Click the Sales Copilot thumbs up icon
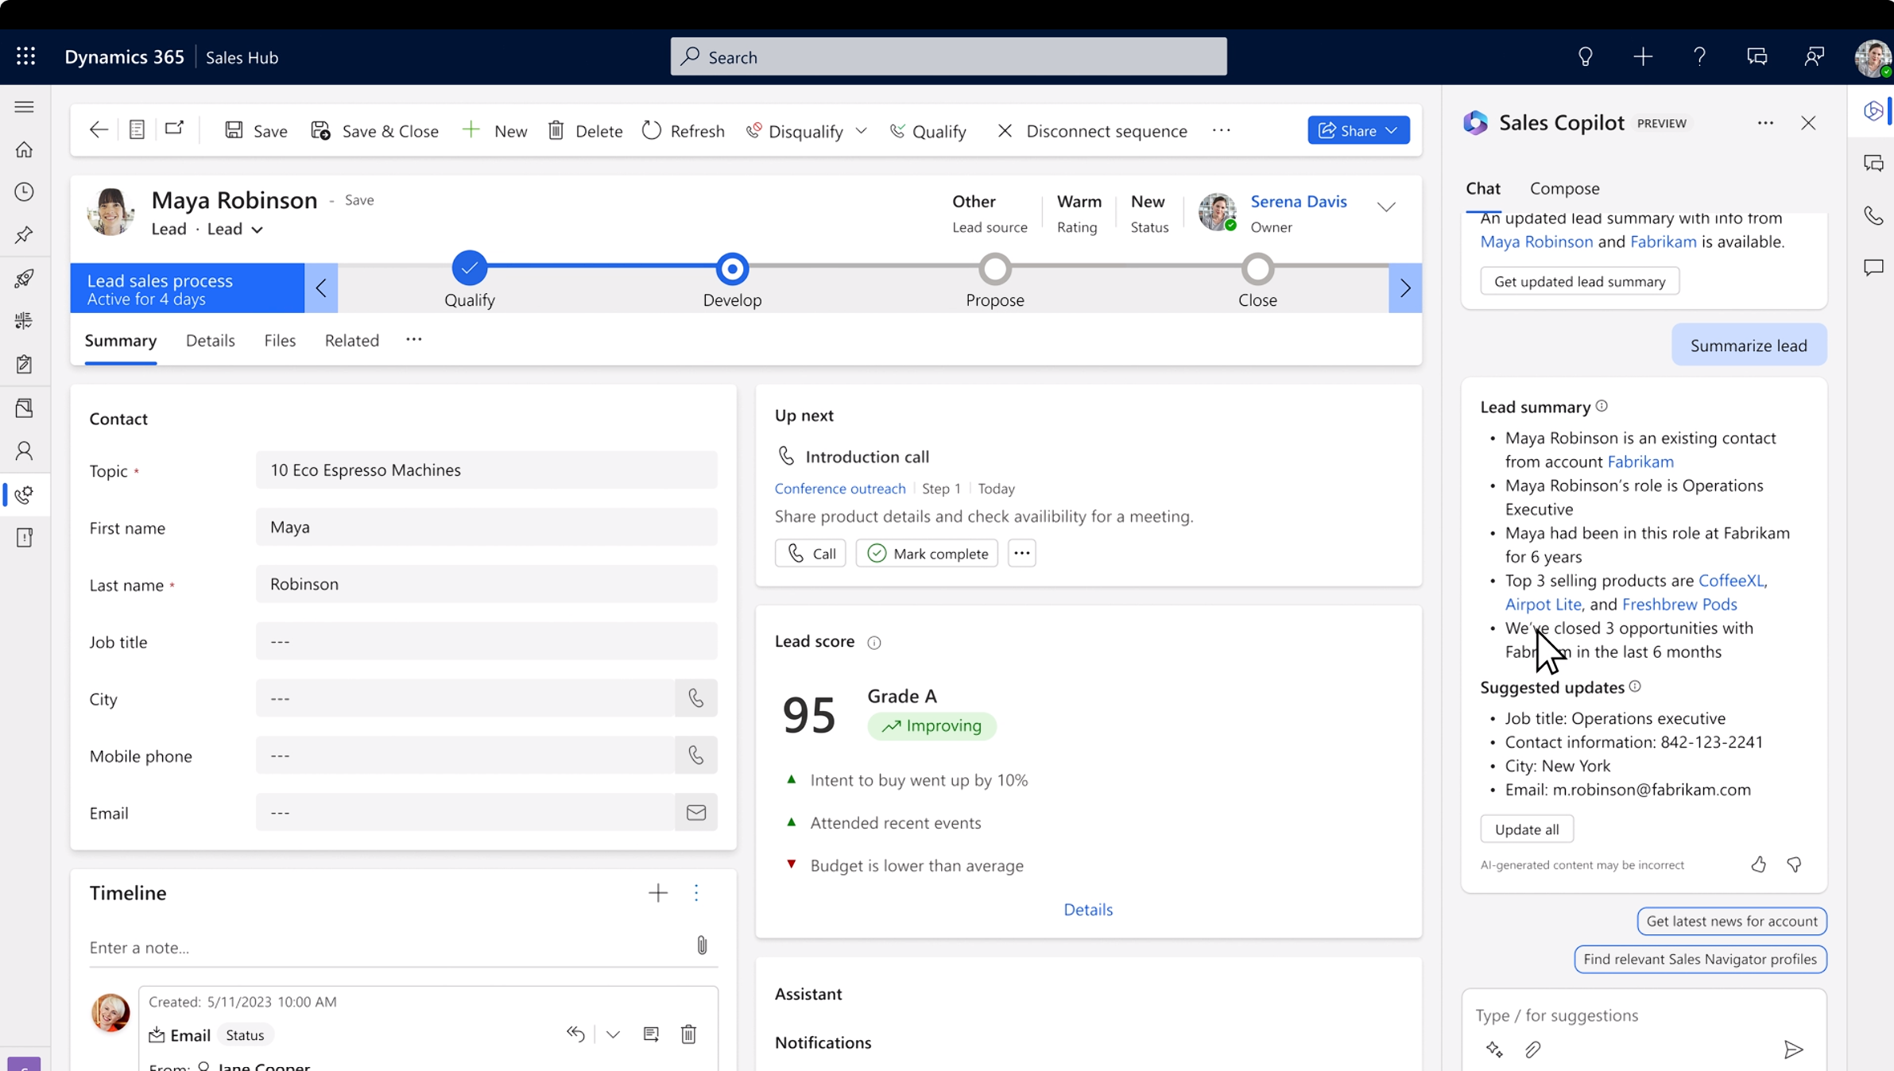This screenshot has width=1894, height=1071. (x=1757, y=864)
